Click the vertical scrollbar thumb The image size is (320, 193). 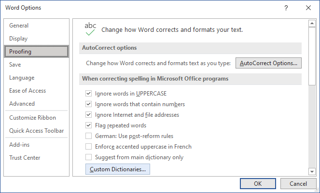[312, 56]
